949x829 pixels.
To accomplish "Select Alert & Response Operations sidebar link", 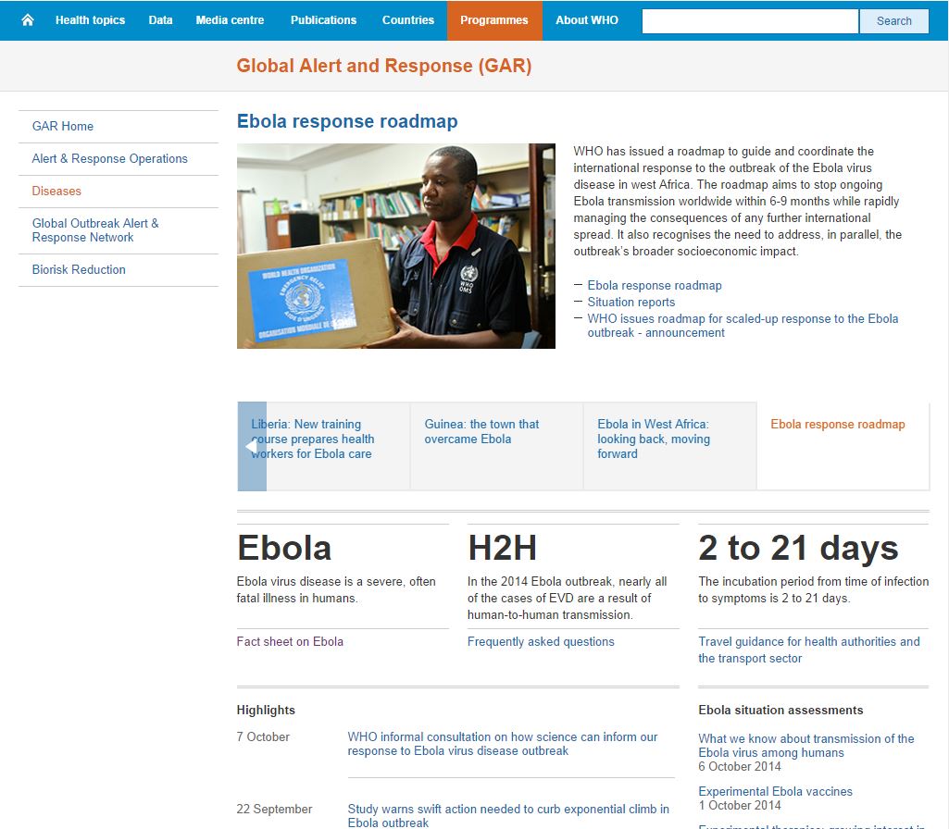I will [109, 159].
